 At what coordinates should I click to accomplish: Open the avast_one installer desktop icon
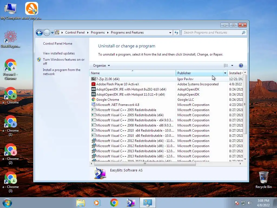(31, 11)
